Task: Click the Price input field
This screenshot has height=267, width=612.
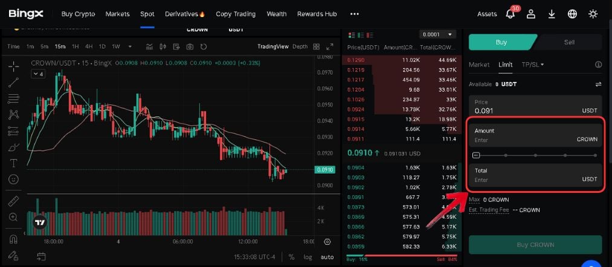Action: click(535, 106)
